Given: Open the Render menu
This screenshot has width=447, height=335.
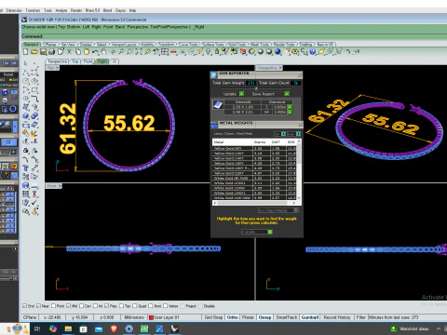Looking at the screenshot, I should [76, 10].
